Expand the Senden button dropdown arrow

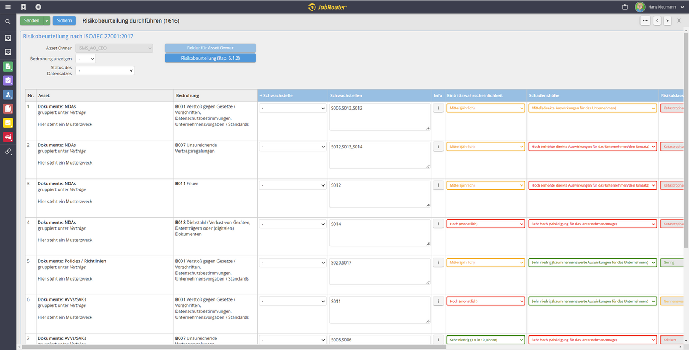(47, 20)
